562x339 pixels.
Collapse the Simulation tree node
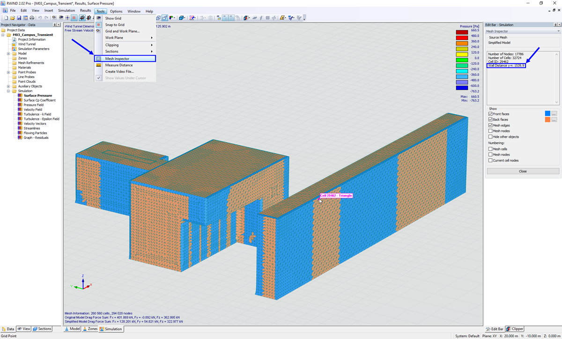click(8, 91)
